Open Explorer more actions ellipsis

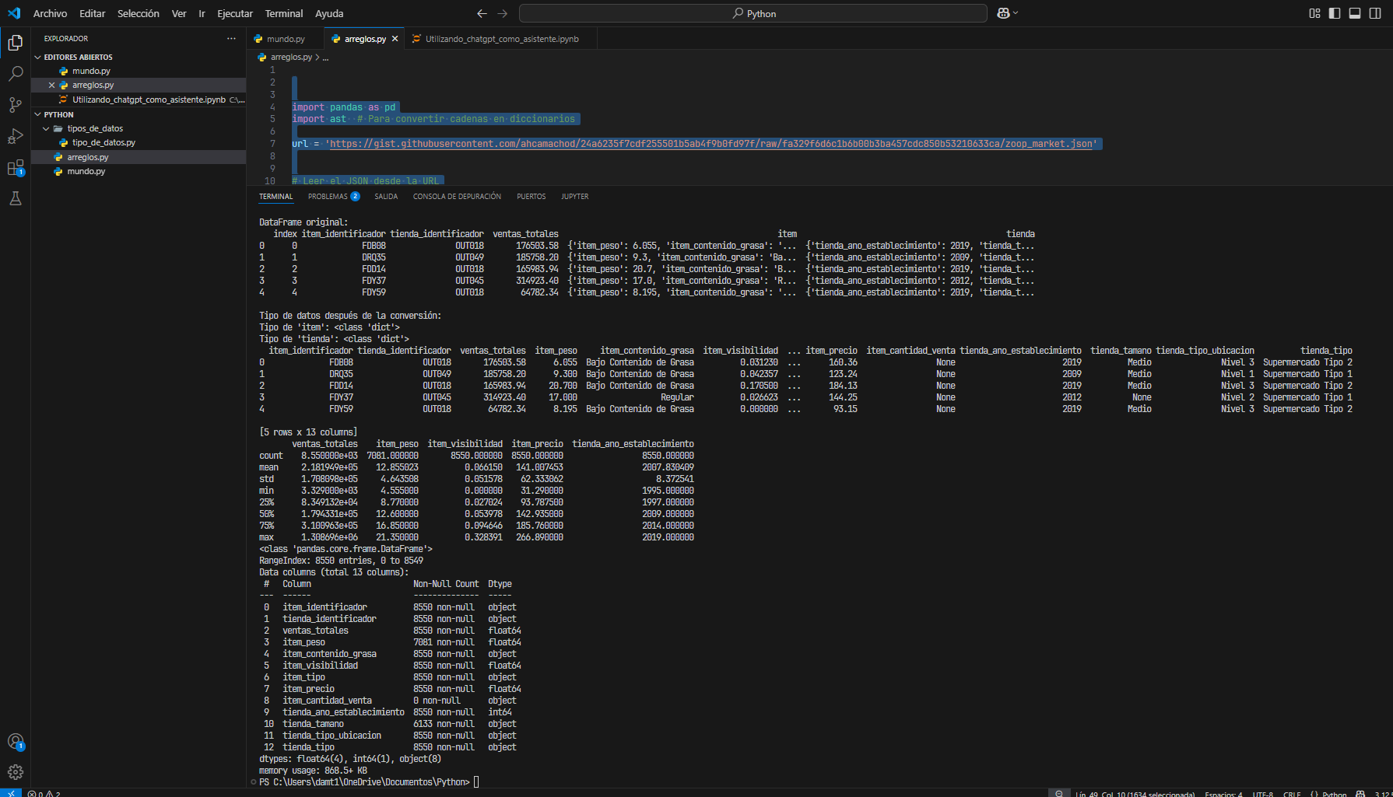coord(231,38)
